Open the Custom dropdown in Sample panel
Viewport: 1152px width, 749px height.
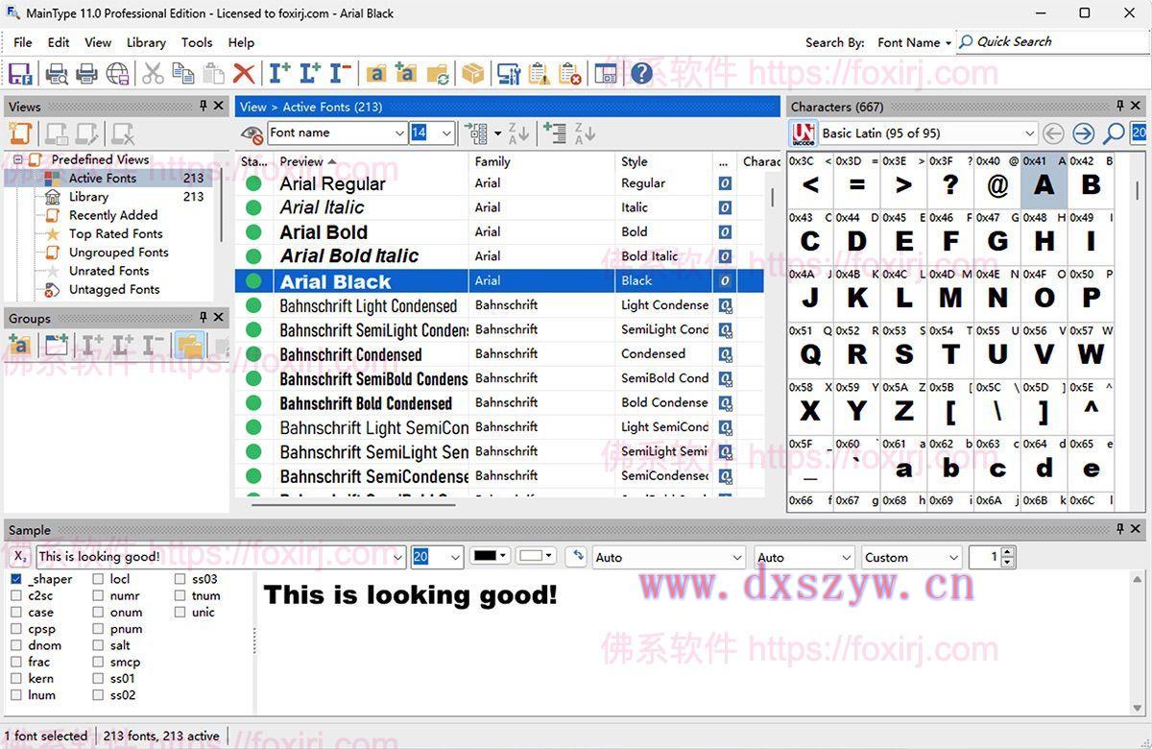click(x=911, y=557)
